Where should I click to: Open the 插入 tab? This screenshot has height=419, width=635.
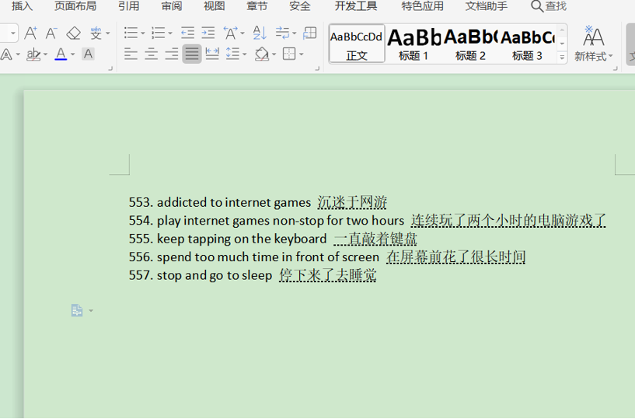(23, 6)
